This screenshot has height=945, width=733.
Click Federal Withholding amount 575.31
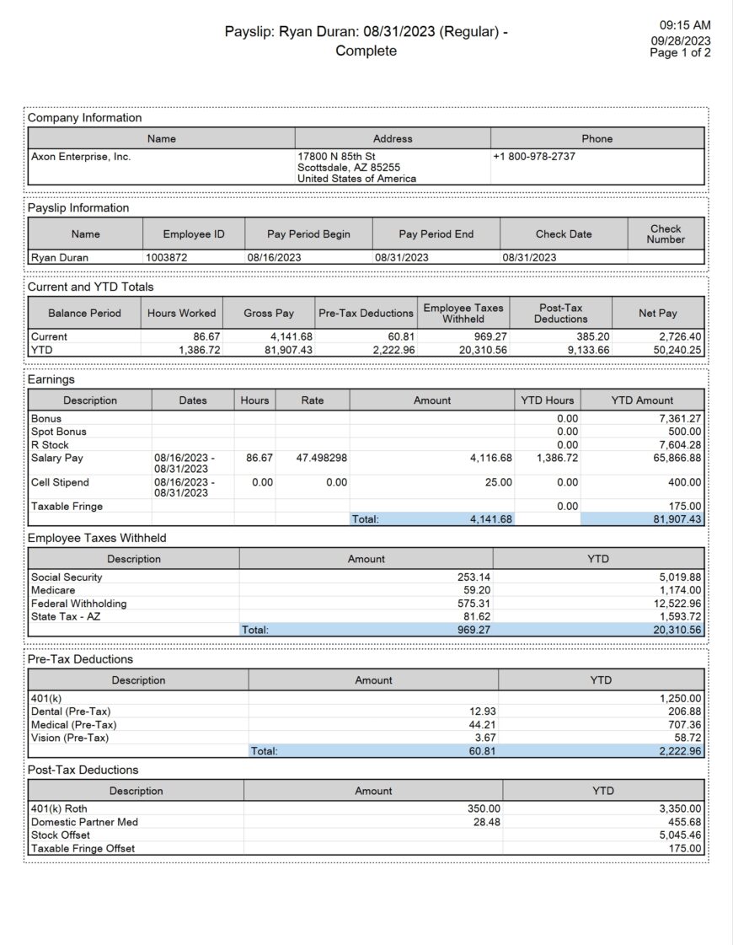click(474, 604)
